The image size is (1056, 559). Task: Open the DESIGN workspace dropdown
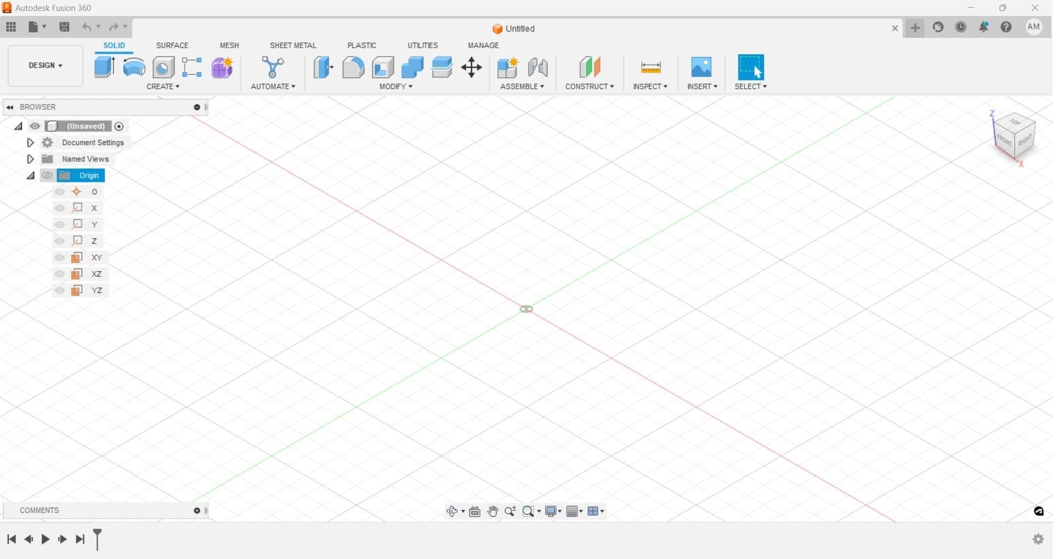46,66
